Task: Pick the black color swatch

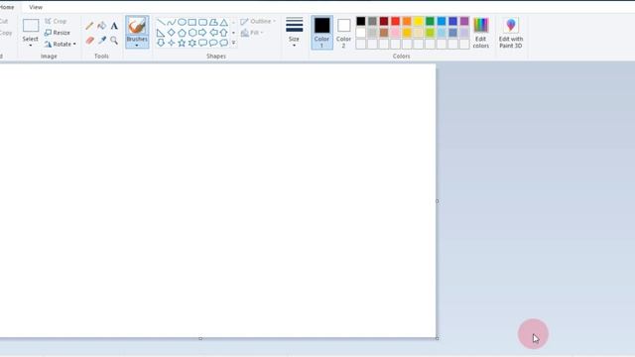Action: point(361,21)
